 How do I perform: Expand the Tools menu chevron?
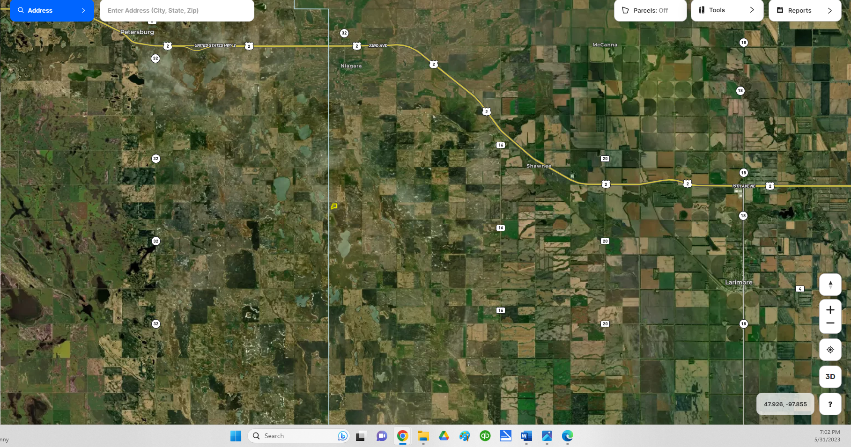752,10
